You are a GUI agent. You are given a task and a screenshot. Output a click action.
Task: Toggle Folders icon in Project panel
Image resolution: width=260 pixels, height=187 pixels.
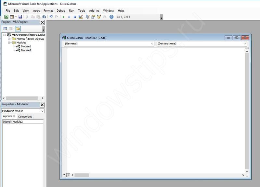18,29
